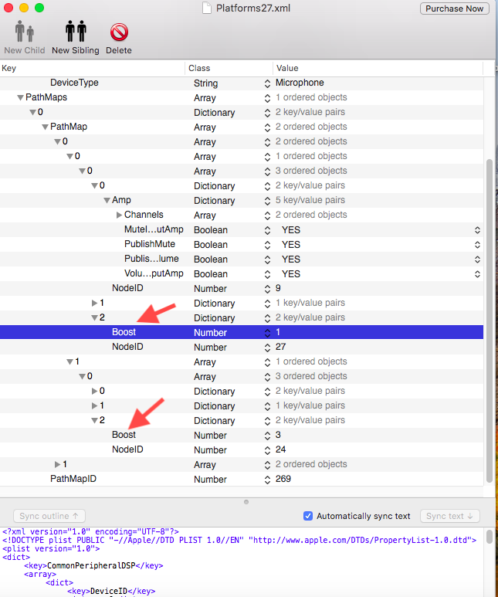The height and width of the screenshot is (597, 498).
Task: Click the Purchase Now button
Action: tap(454, 8)
